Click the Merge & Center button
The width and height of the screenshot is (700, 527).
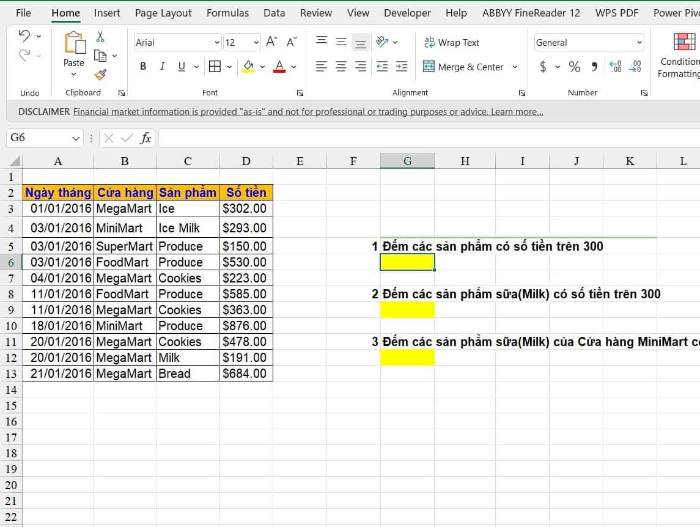click(463, 67)
